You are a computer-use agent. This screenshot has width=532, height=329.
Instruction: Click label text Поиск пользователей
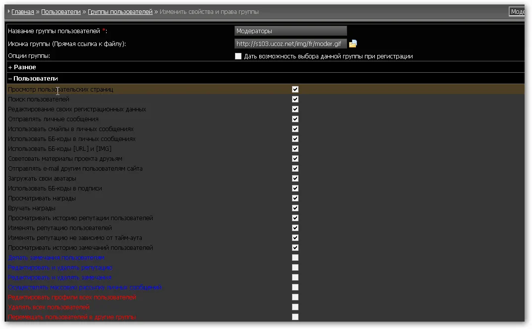[x=39, y=99]
